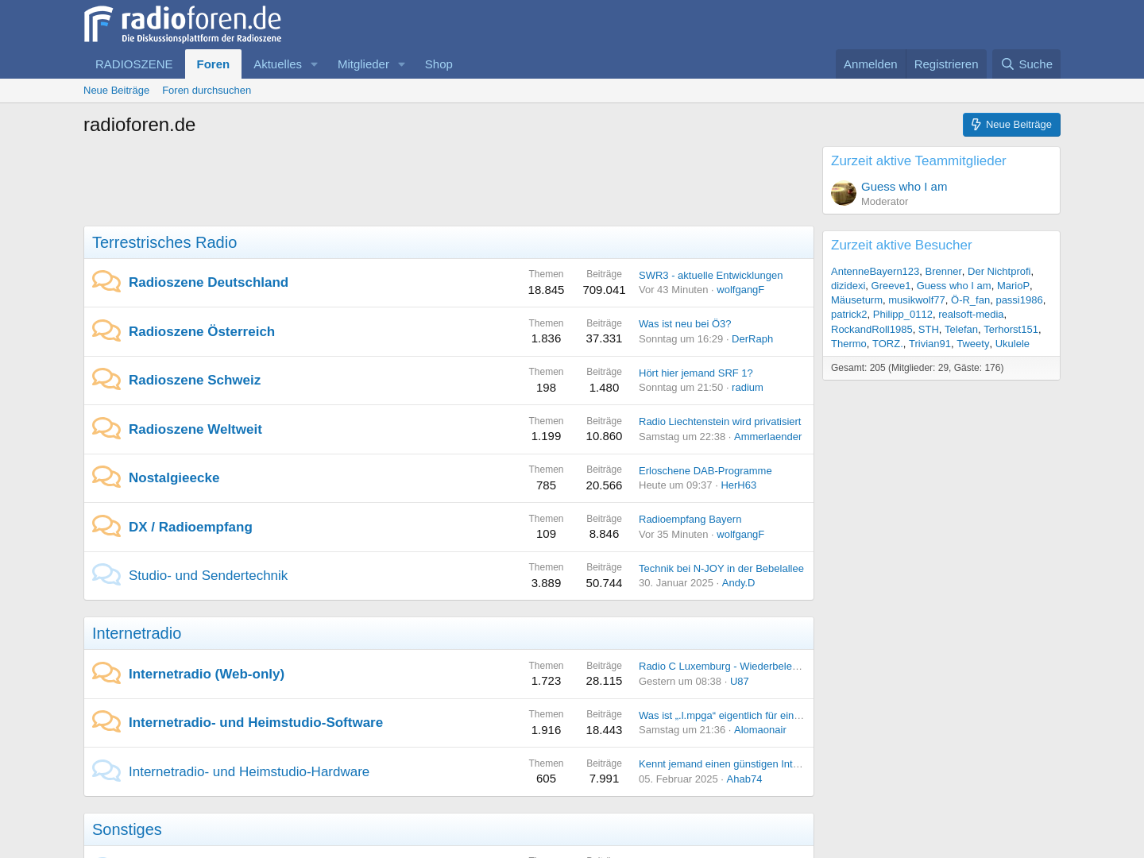
Task: Open thread Was ist neu bei Ö3?
Action: click(x=685, y=323)
